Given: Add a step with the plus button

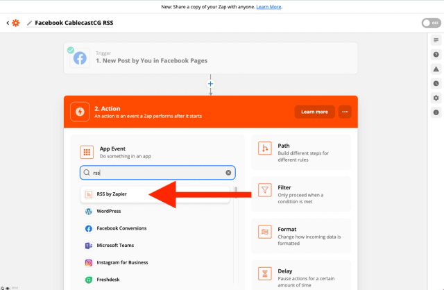Looking at the screenshot, I should [210, 84].
